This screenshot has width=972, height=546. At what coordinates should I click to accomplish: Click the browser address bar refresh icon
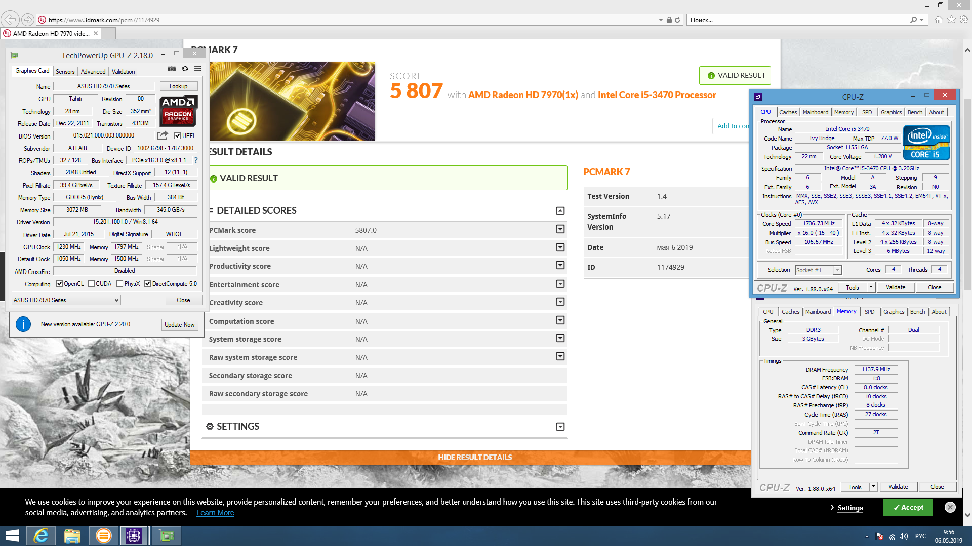[x=677, y=20]
